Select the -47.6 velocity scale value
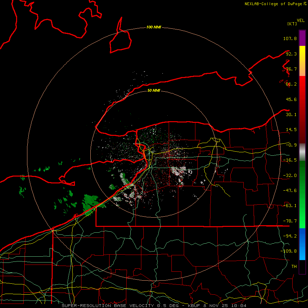This screenshot has width=308, height=308. (290, 191)
